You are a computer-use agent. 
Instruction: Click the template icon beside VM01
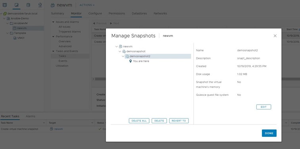[x=15, y=38]
